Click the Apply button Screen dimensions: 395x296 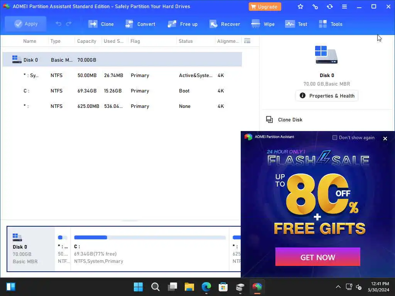[x=25, y=24]
